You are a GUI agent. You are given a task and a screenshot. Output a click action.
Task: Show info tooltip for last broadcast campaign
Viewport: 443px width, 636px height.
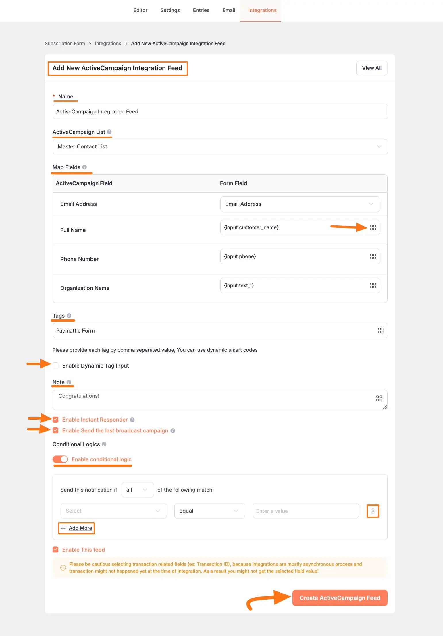pyautogui.click(x=173, y=431)
